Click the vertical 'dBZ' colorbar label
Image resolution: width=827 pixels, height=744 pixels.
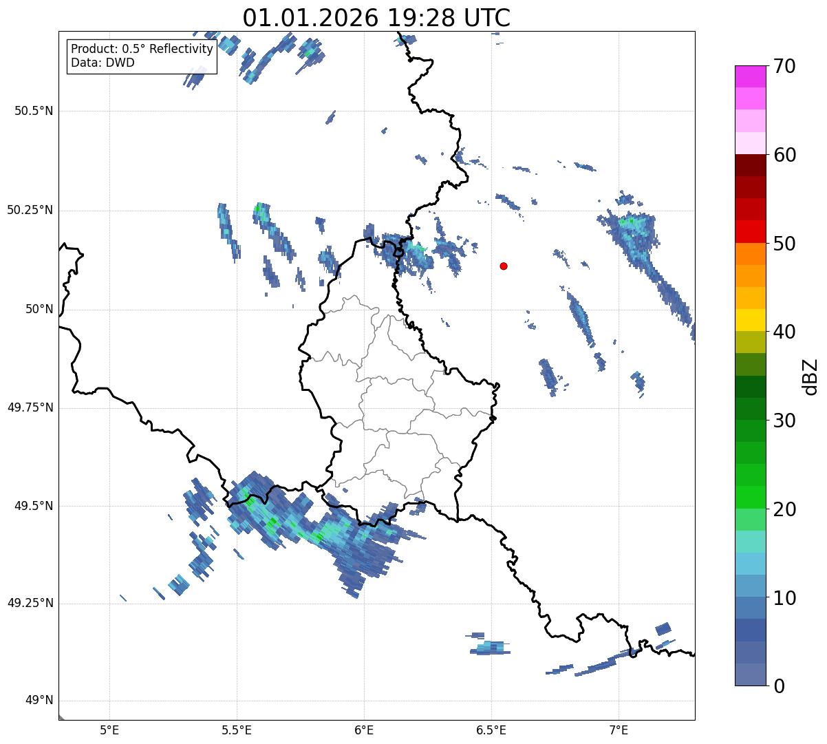pos(810,376)
